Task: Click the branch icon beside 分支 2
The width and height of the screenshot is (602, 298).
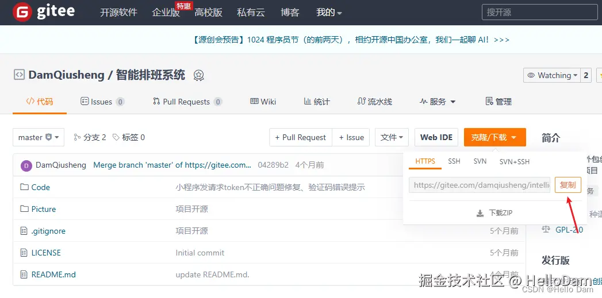Action: click(x=77, y=137)
